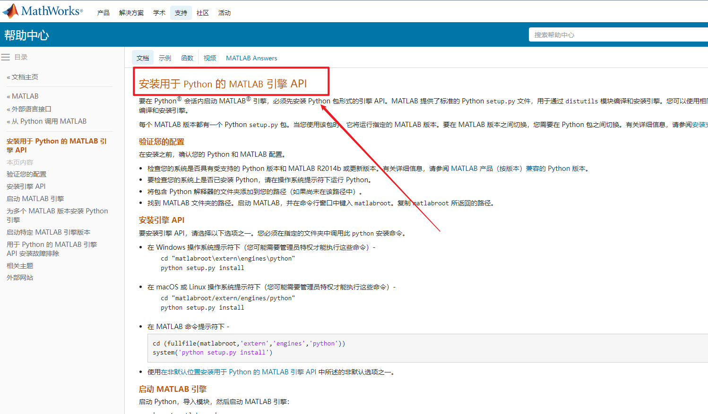
Task: Open the 产品 menu
Action: click(104, 13)
